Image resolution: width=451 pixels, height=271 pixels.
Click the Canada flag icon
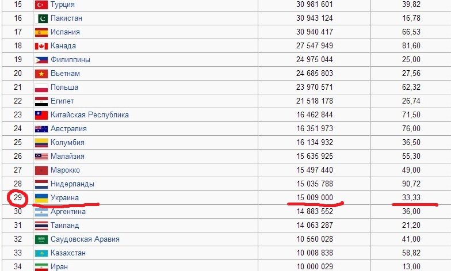tap(41, 46)
